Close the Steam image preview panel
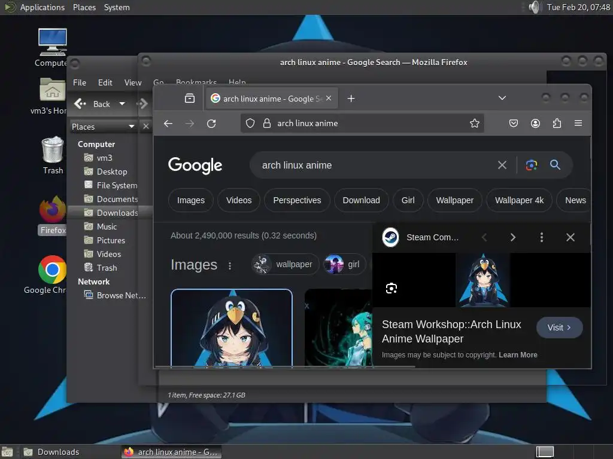The height and width of the screenshot is (459, 613). pyautogui.click(x=570, y=237)
